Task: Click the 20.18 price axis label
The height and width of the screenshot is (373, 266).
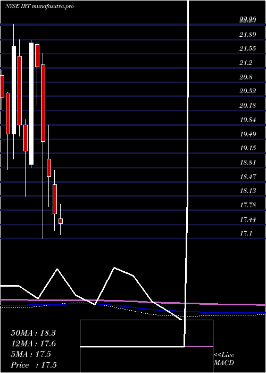Action: click(247, 106)
